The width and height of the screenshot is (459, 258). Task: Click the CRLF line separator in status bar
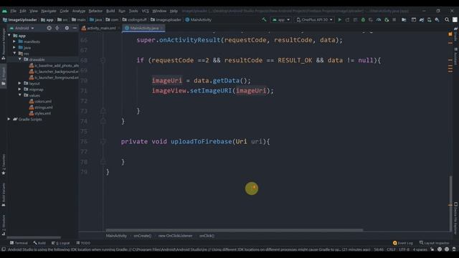pyautogui.click(x=391, y=249)
